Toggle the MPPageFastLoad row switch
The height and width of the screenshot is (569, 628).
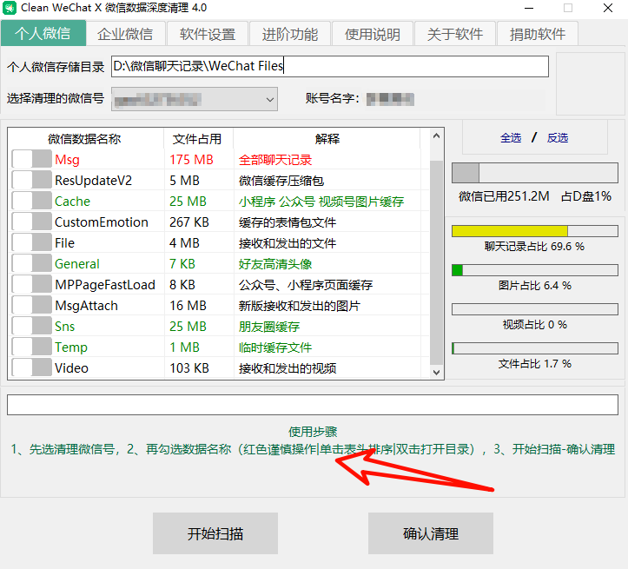click(31, 284)
